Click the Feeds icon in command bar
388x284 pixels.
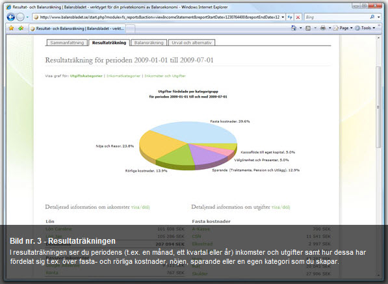point(308,28)
